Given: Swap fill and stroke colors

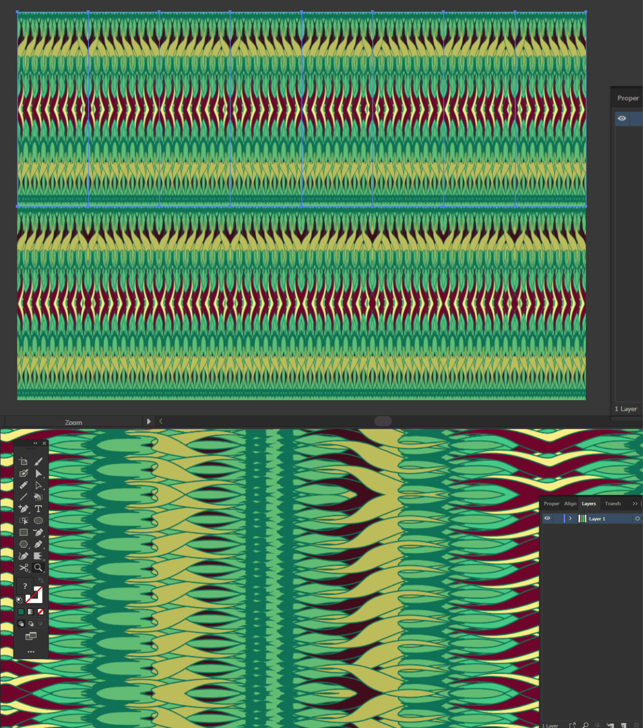Looking at the screenshot, I should [41, 581].
